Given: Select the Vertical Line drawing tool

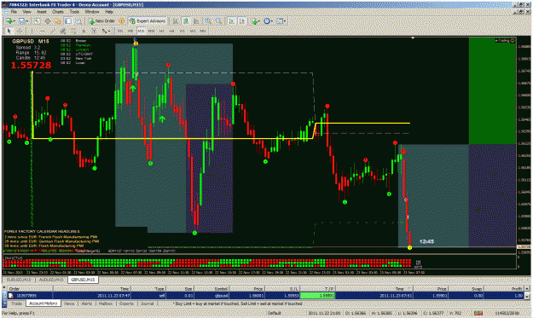Looking at the screenshot, I should coord(32,31).
